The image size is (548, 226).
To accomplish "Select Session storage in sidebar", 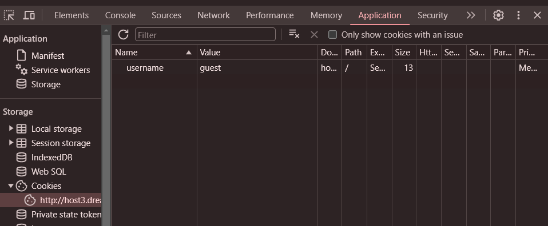I will click(61, 143).
